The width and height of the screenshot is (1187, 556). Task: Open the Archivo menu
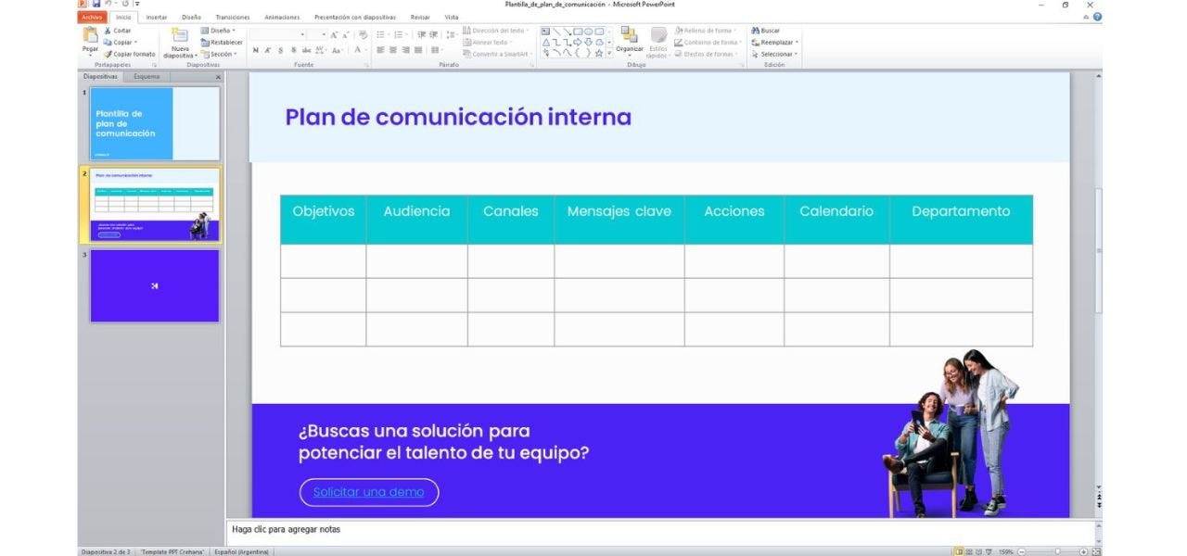point(91,17)
